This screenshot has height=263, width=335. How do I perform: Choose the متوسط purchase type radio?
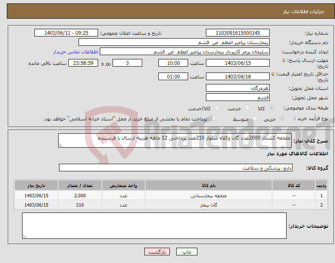[255, 118]
